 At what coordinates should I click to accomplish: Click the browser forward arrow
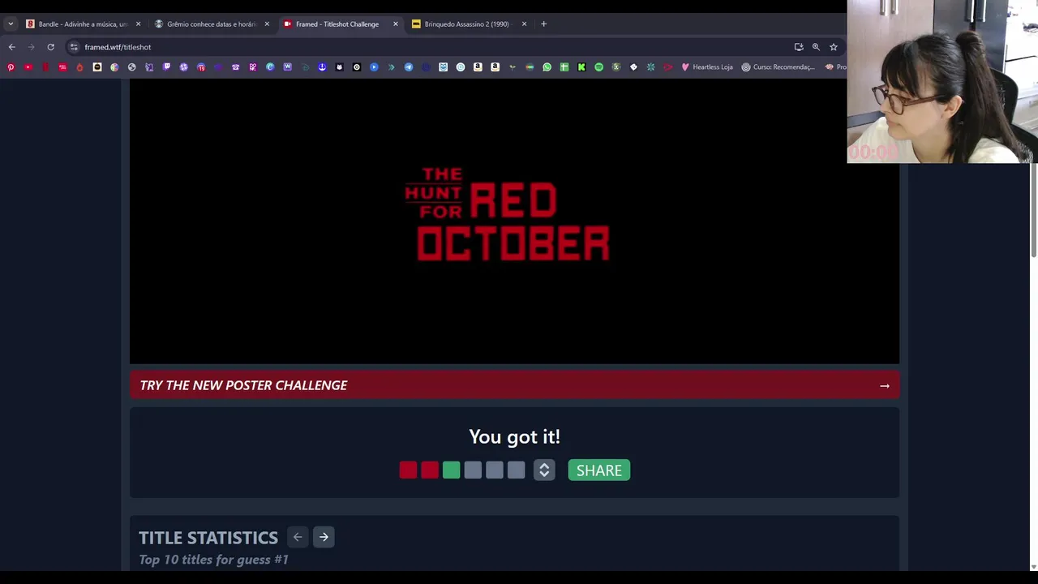(31, 47)
